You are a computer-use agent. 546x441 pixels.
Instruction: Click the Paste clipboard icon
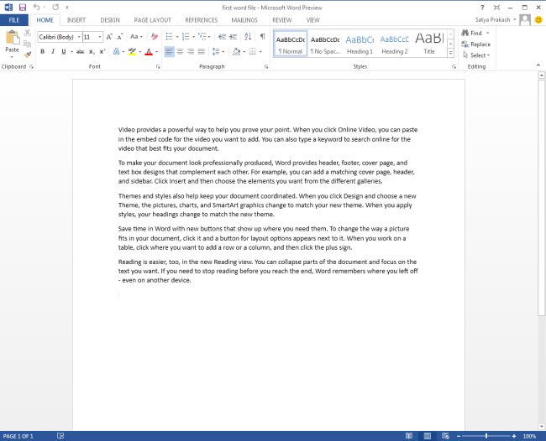[13, 38]
